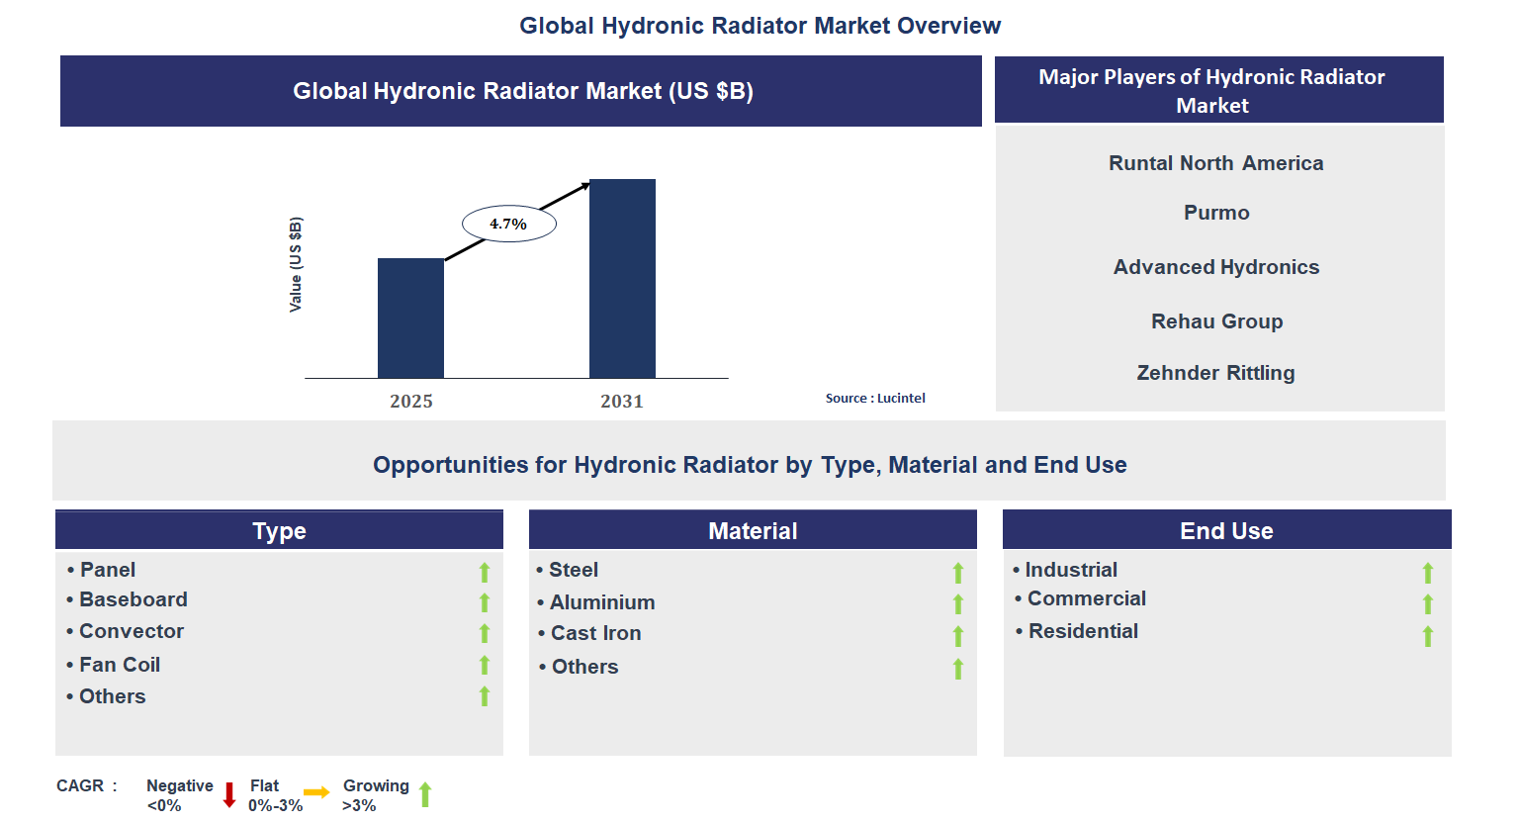Click the Purmo company name
Viewport: 1520px width, 823px height.
[x=1215, y=212]
